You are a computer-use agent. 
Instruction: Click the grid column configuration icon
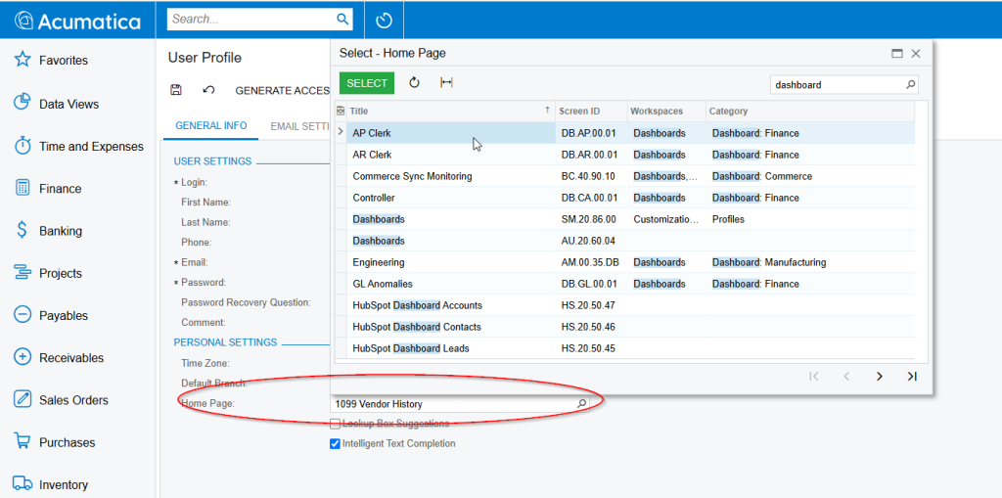(x=341, y=112)
